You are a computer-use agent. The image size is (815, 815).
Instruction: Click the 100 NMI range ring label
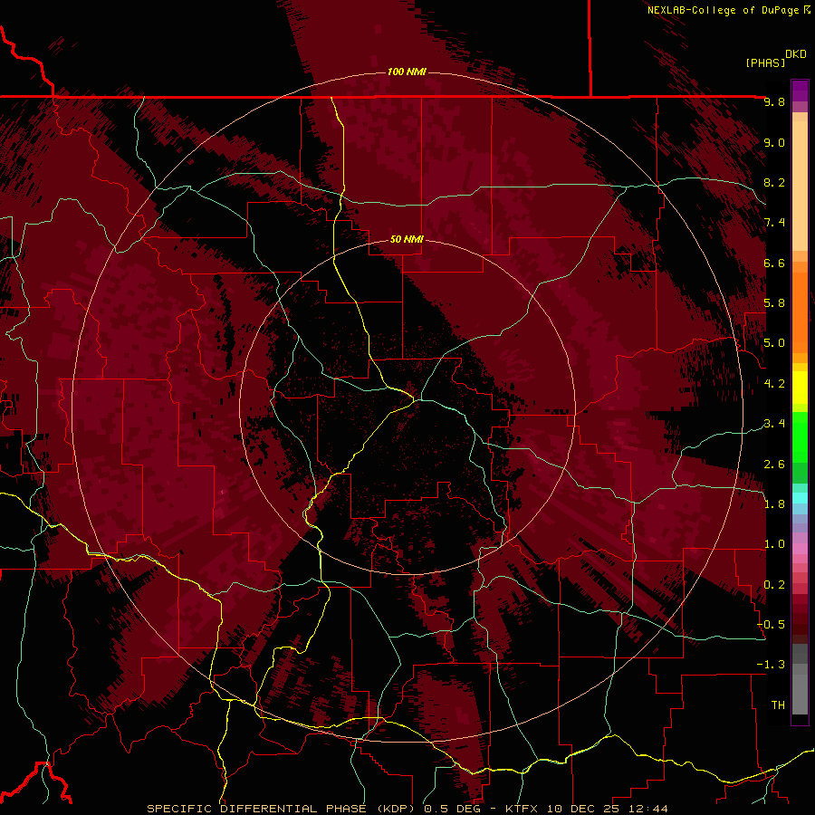tap(407, 72)
